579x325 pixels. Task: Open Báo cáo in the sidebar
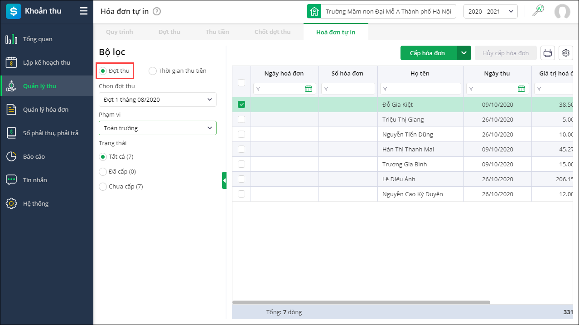34,157
